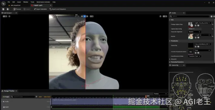This screenshot has width=215, height=110.
Task: Click the round A button beside the view pill
Action: point(9,16)
